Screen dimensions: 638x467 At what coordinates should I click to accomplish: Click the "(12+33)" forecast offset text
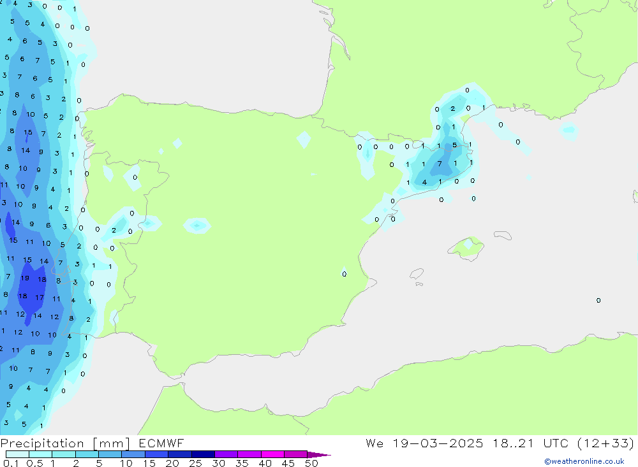(605, 443)
